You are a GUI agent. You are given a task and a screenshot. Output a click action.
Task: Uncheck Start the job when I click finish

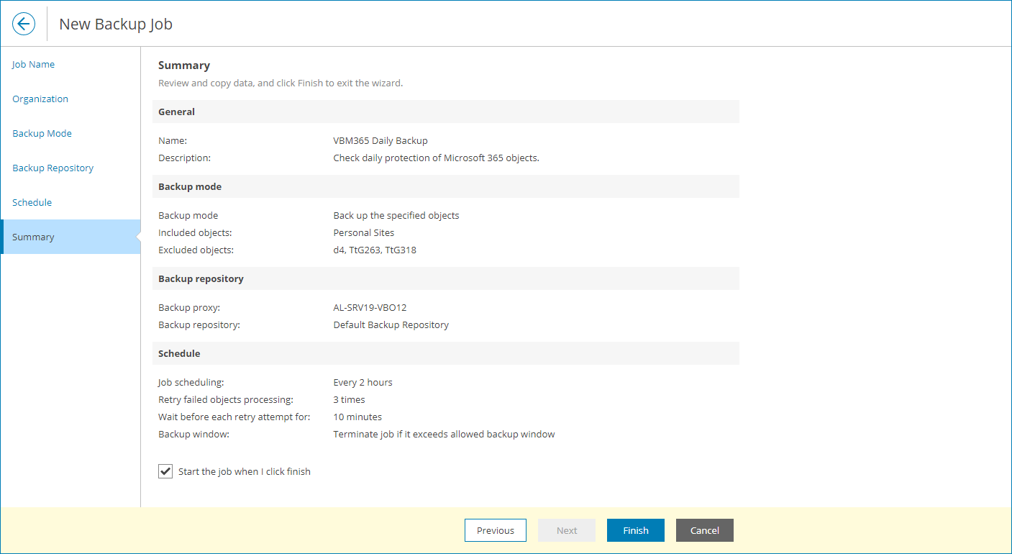[x=165, y=471]
